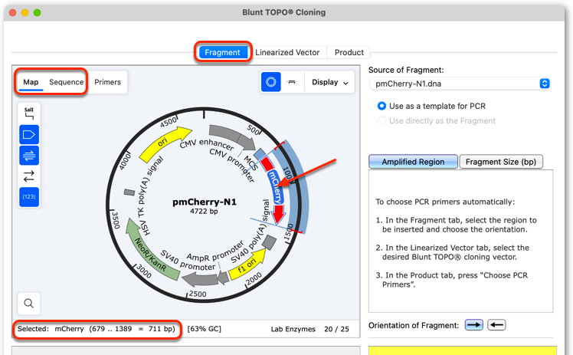Set reverse fragment orientation arrow
The width and height of the screenshot is (573, 355).
coord(496,324)
